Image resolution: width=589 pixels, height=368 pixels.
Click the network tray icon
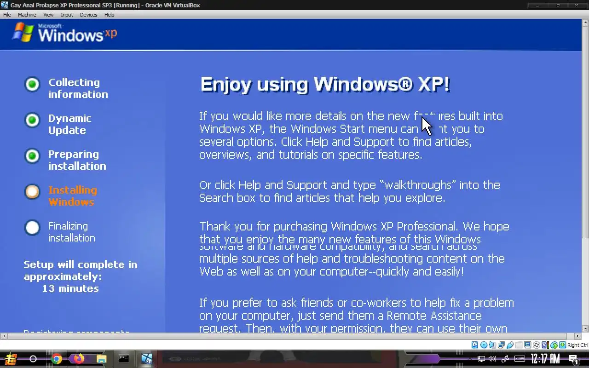point(481,359)
